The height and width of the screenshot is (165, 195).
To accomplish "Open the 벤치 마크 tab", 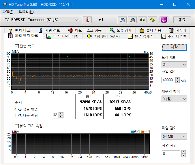I will tap(19, 30).
